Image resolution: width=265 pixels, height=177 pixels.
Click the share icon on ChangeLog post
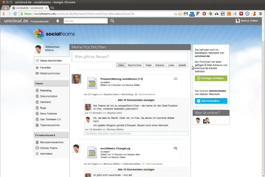click(x=175, y=148)
